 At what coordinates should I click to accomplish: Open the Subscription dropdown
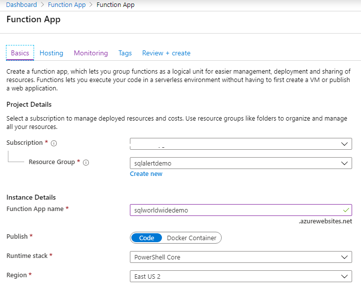tap(241, 144)
